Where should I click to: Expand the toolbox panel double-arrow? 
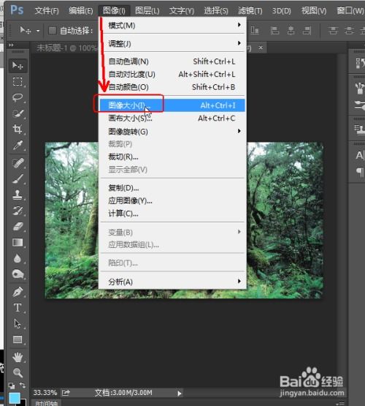[x=11, y=45]
